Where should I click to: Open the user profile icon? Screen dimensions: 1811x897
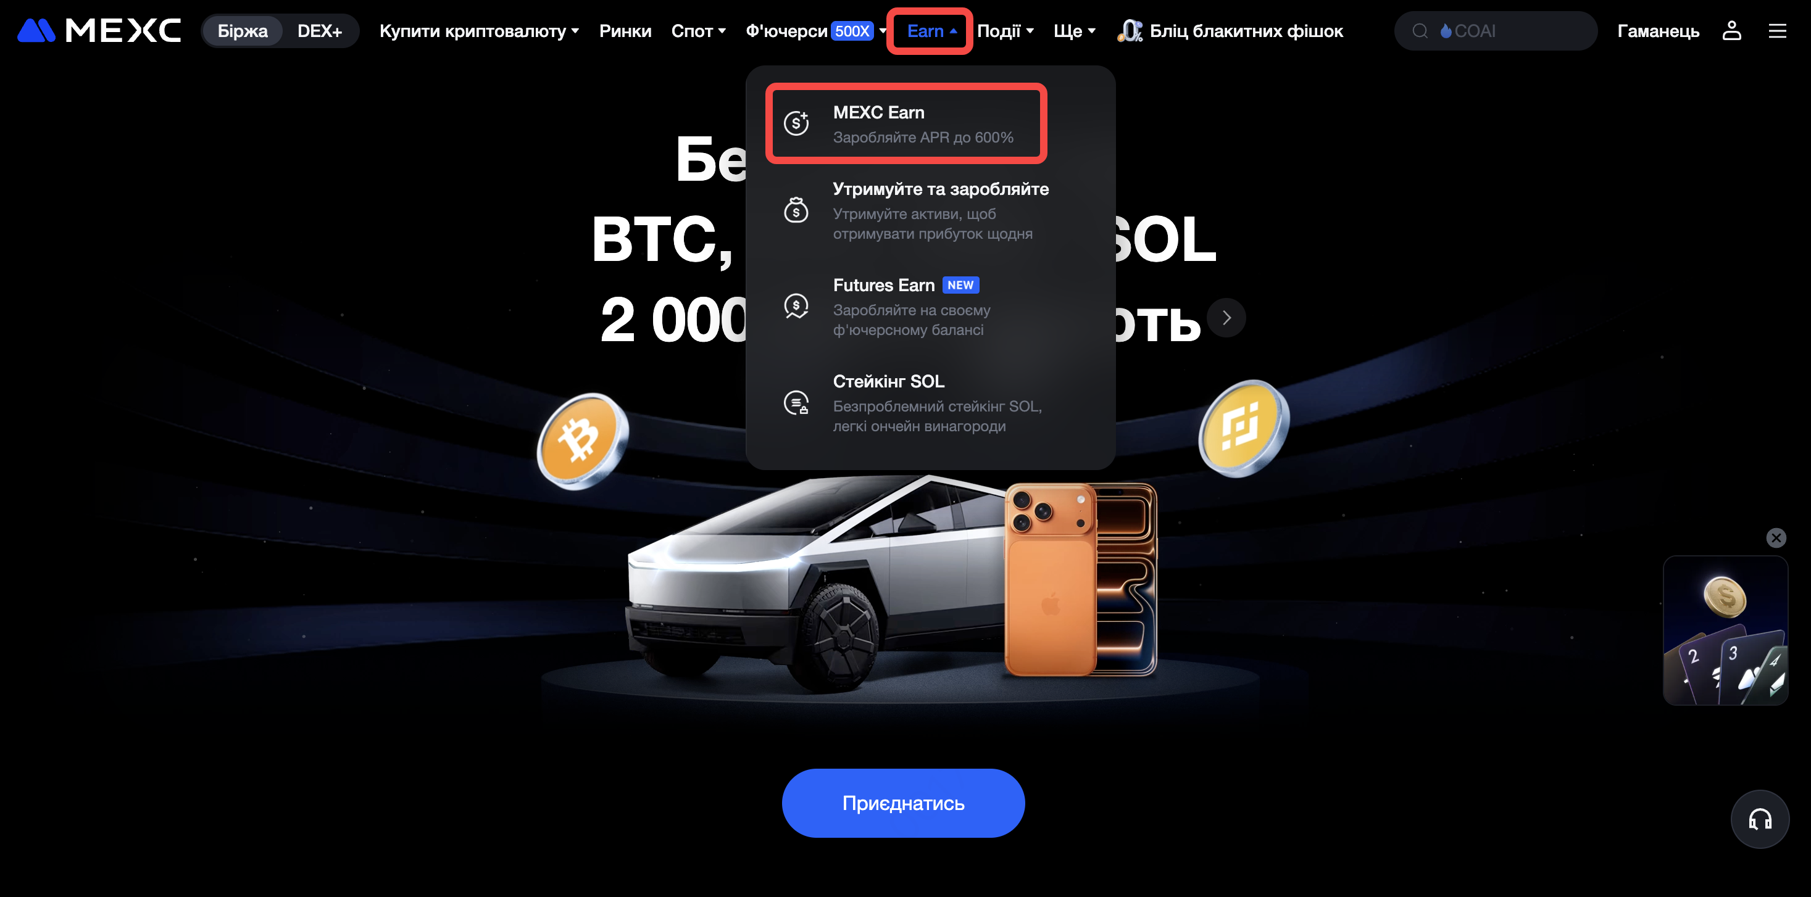1731,31
